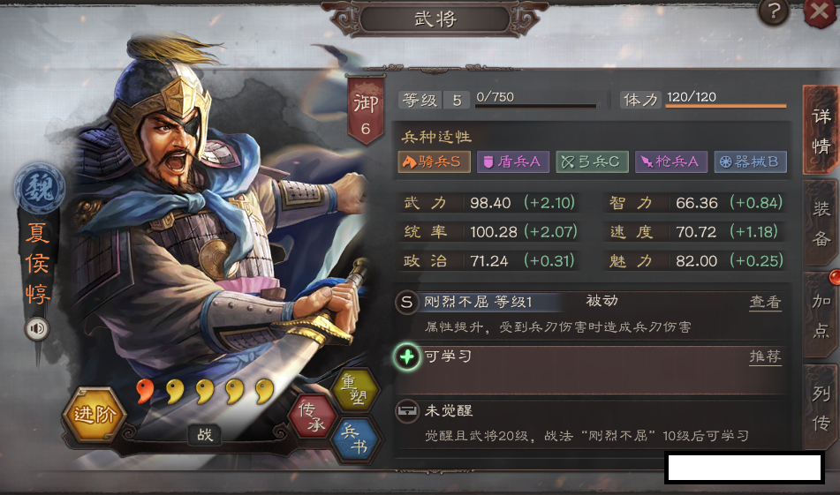Click the S-rank skill badge icon
Screen dimensions: 840x495
(406, 303)
